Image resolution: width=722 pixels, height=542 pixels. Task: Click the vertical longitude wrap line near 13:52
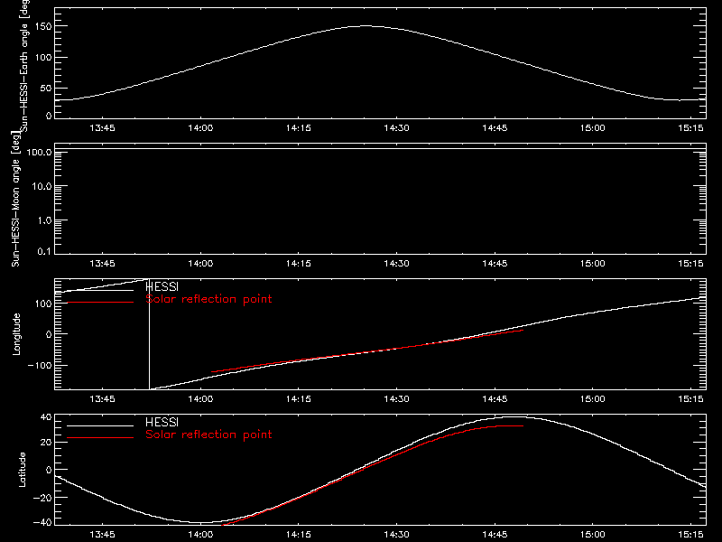coord(149,334)
